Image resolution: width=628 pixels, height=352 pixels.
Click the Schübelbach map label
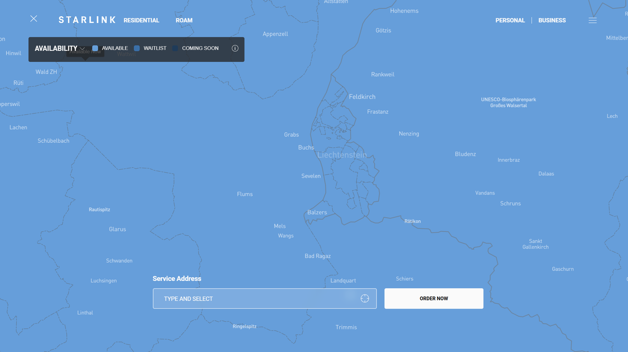(x=53, y=141)
